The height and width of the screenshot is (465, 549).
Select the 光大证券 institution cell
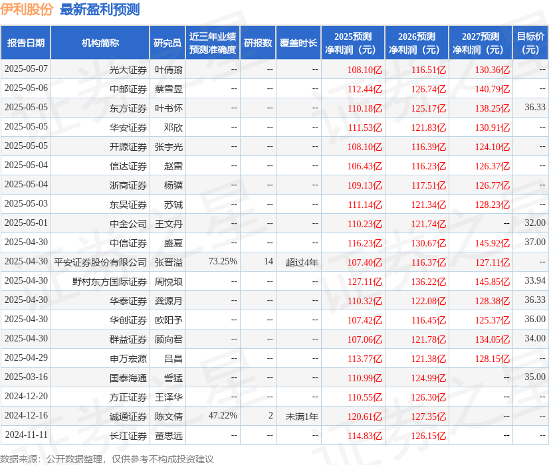128,69
